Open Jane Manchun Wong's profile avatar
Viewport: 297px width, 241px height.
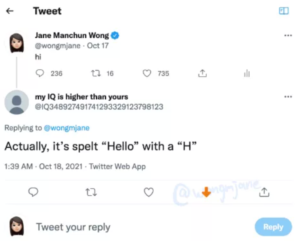tap(17, 43)
